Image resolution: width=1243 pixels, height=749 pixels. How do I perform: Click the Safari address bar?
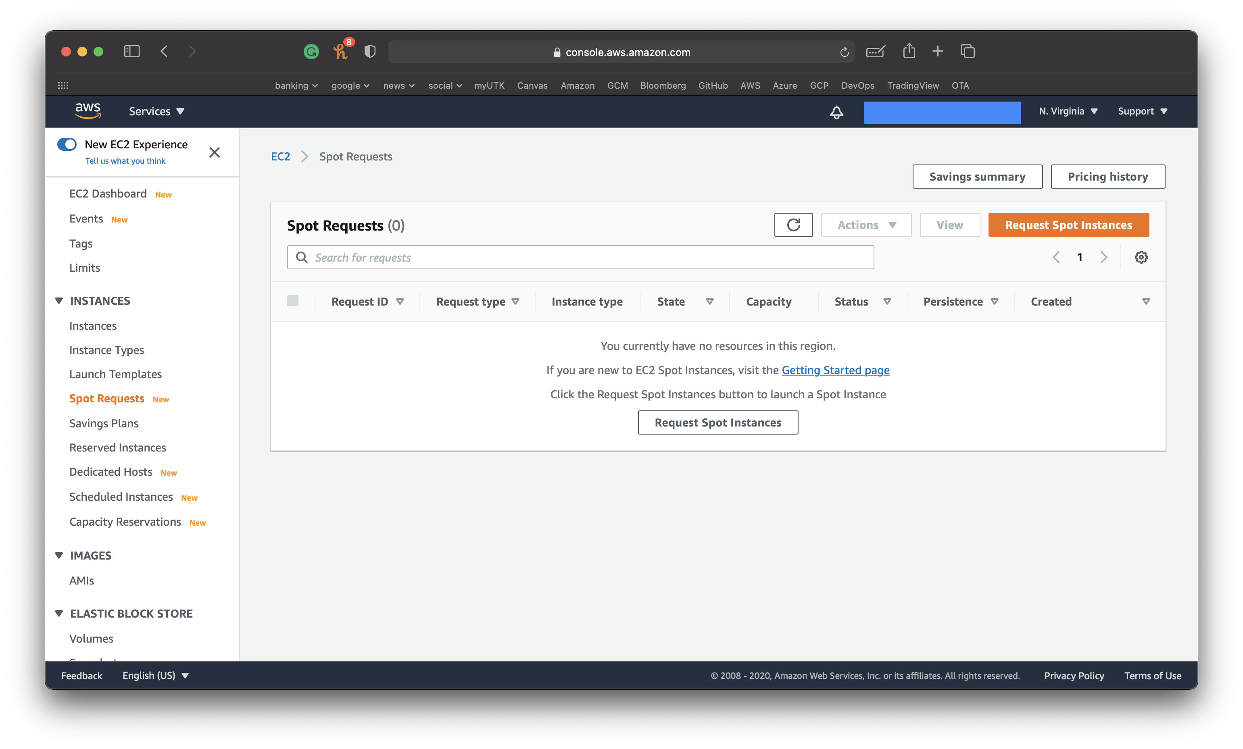[621, 52]
